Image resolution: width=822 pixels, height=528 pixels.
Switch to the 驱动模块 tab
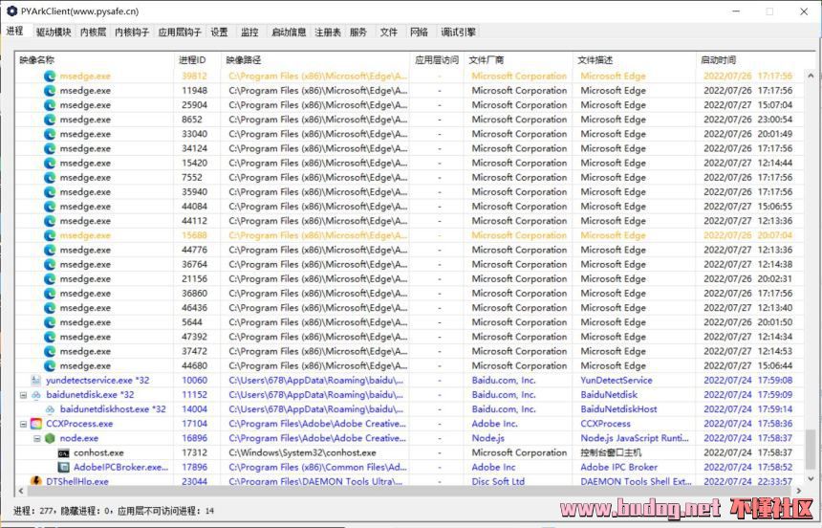(x=54, y=32)
